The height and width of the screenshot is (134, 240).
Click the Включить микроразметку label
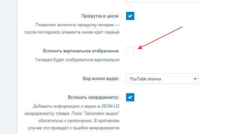(93, 97)
